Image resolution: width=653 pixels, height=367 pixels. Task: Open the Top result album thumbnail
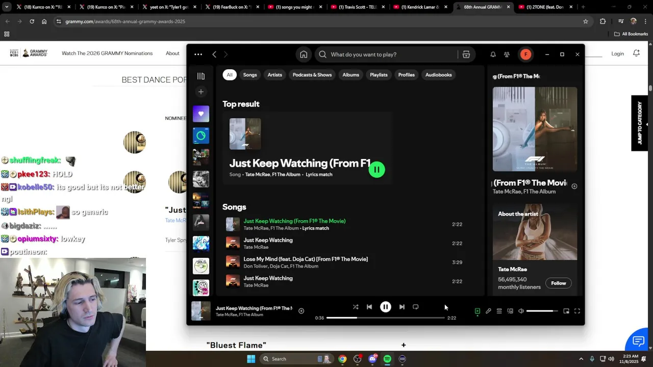(x=245, y=134)
